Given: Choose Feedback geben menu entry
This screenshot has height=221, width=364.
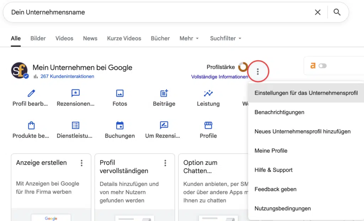Looking at the screenshot, I should pos(306,189).
